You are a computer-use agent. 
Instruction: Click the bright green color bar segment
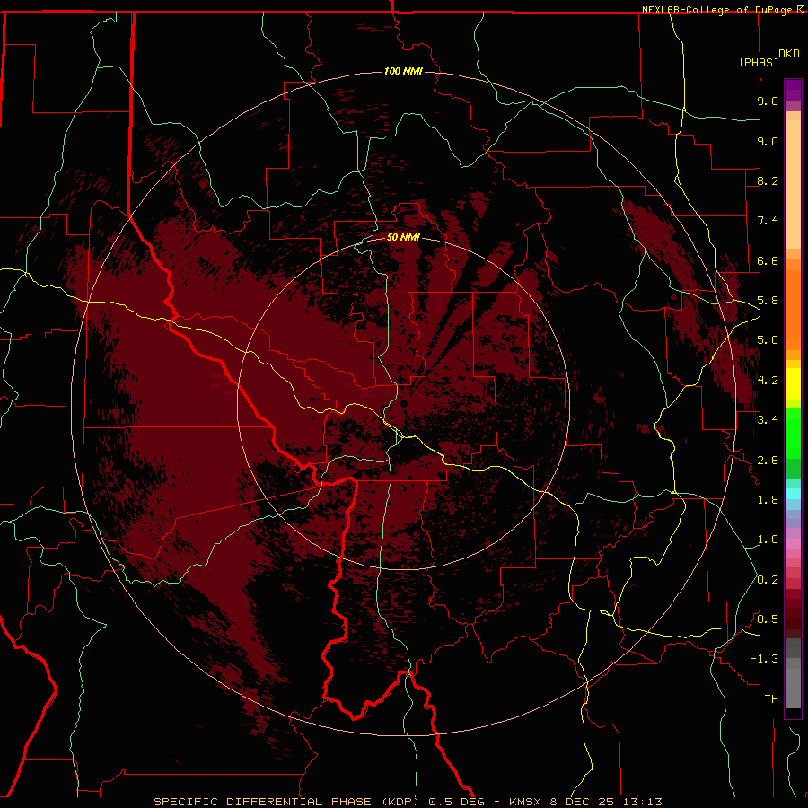pos(793,434)
